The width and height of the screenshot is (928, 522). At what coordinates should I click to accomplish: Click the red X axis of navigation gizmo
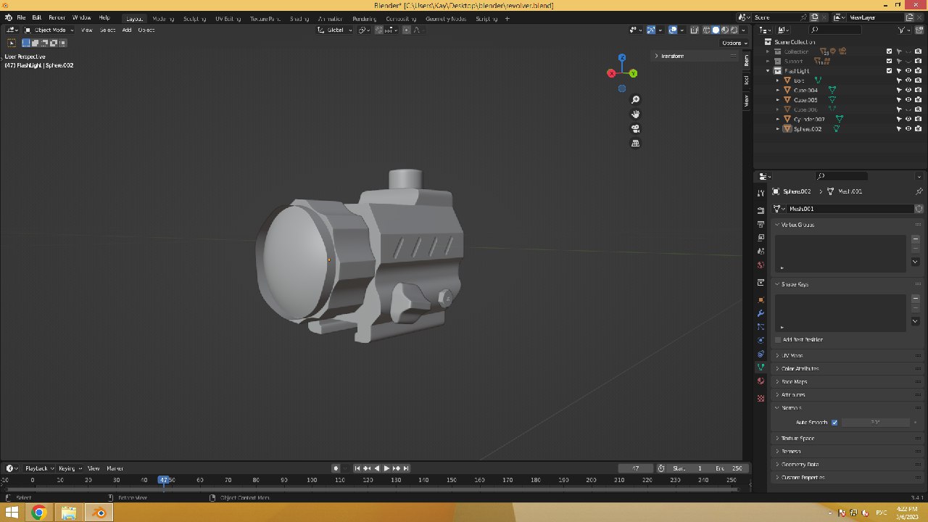[611, 73]
